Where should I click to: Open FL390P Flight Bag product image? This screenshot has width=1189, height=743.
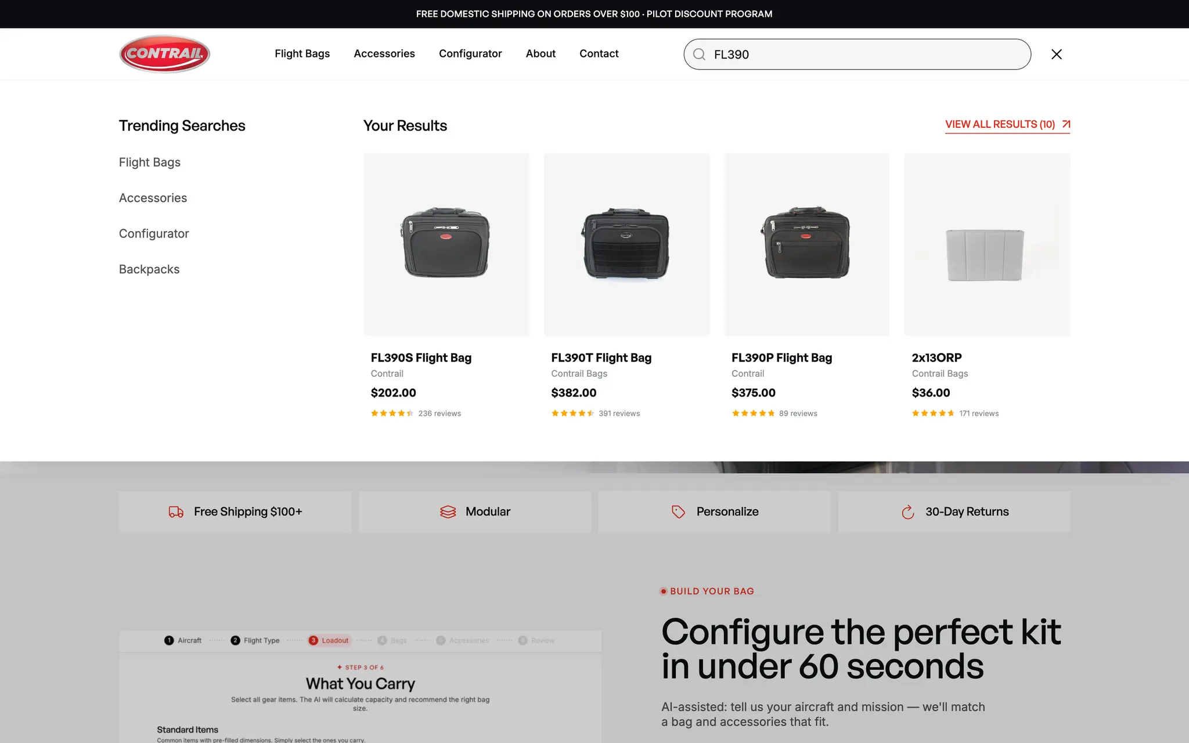pos(807,244)
